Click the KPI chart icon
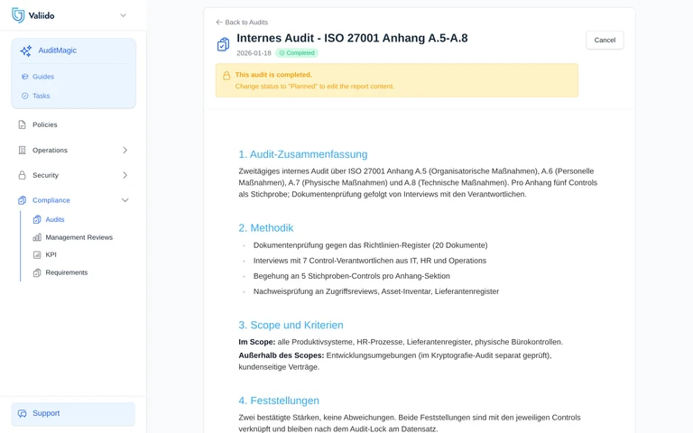Image resolution: width=693 pixels, height=433 pixels. [37, 254]
